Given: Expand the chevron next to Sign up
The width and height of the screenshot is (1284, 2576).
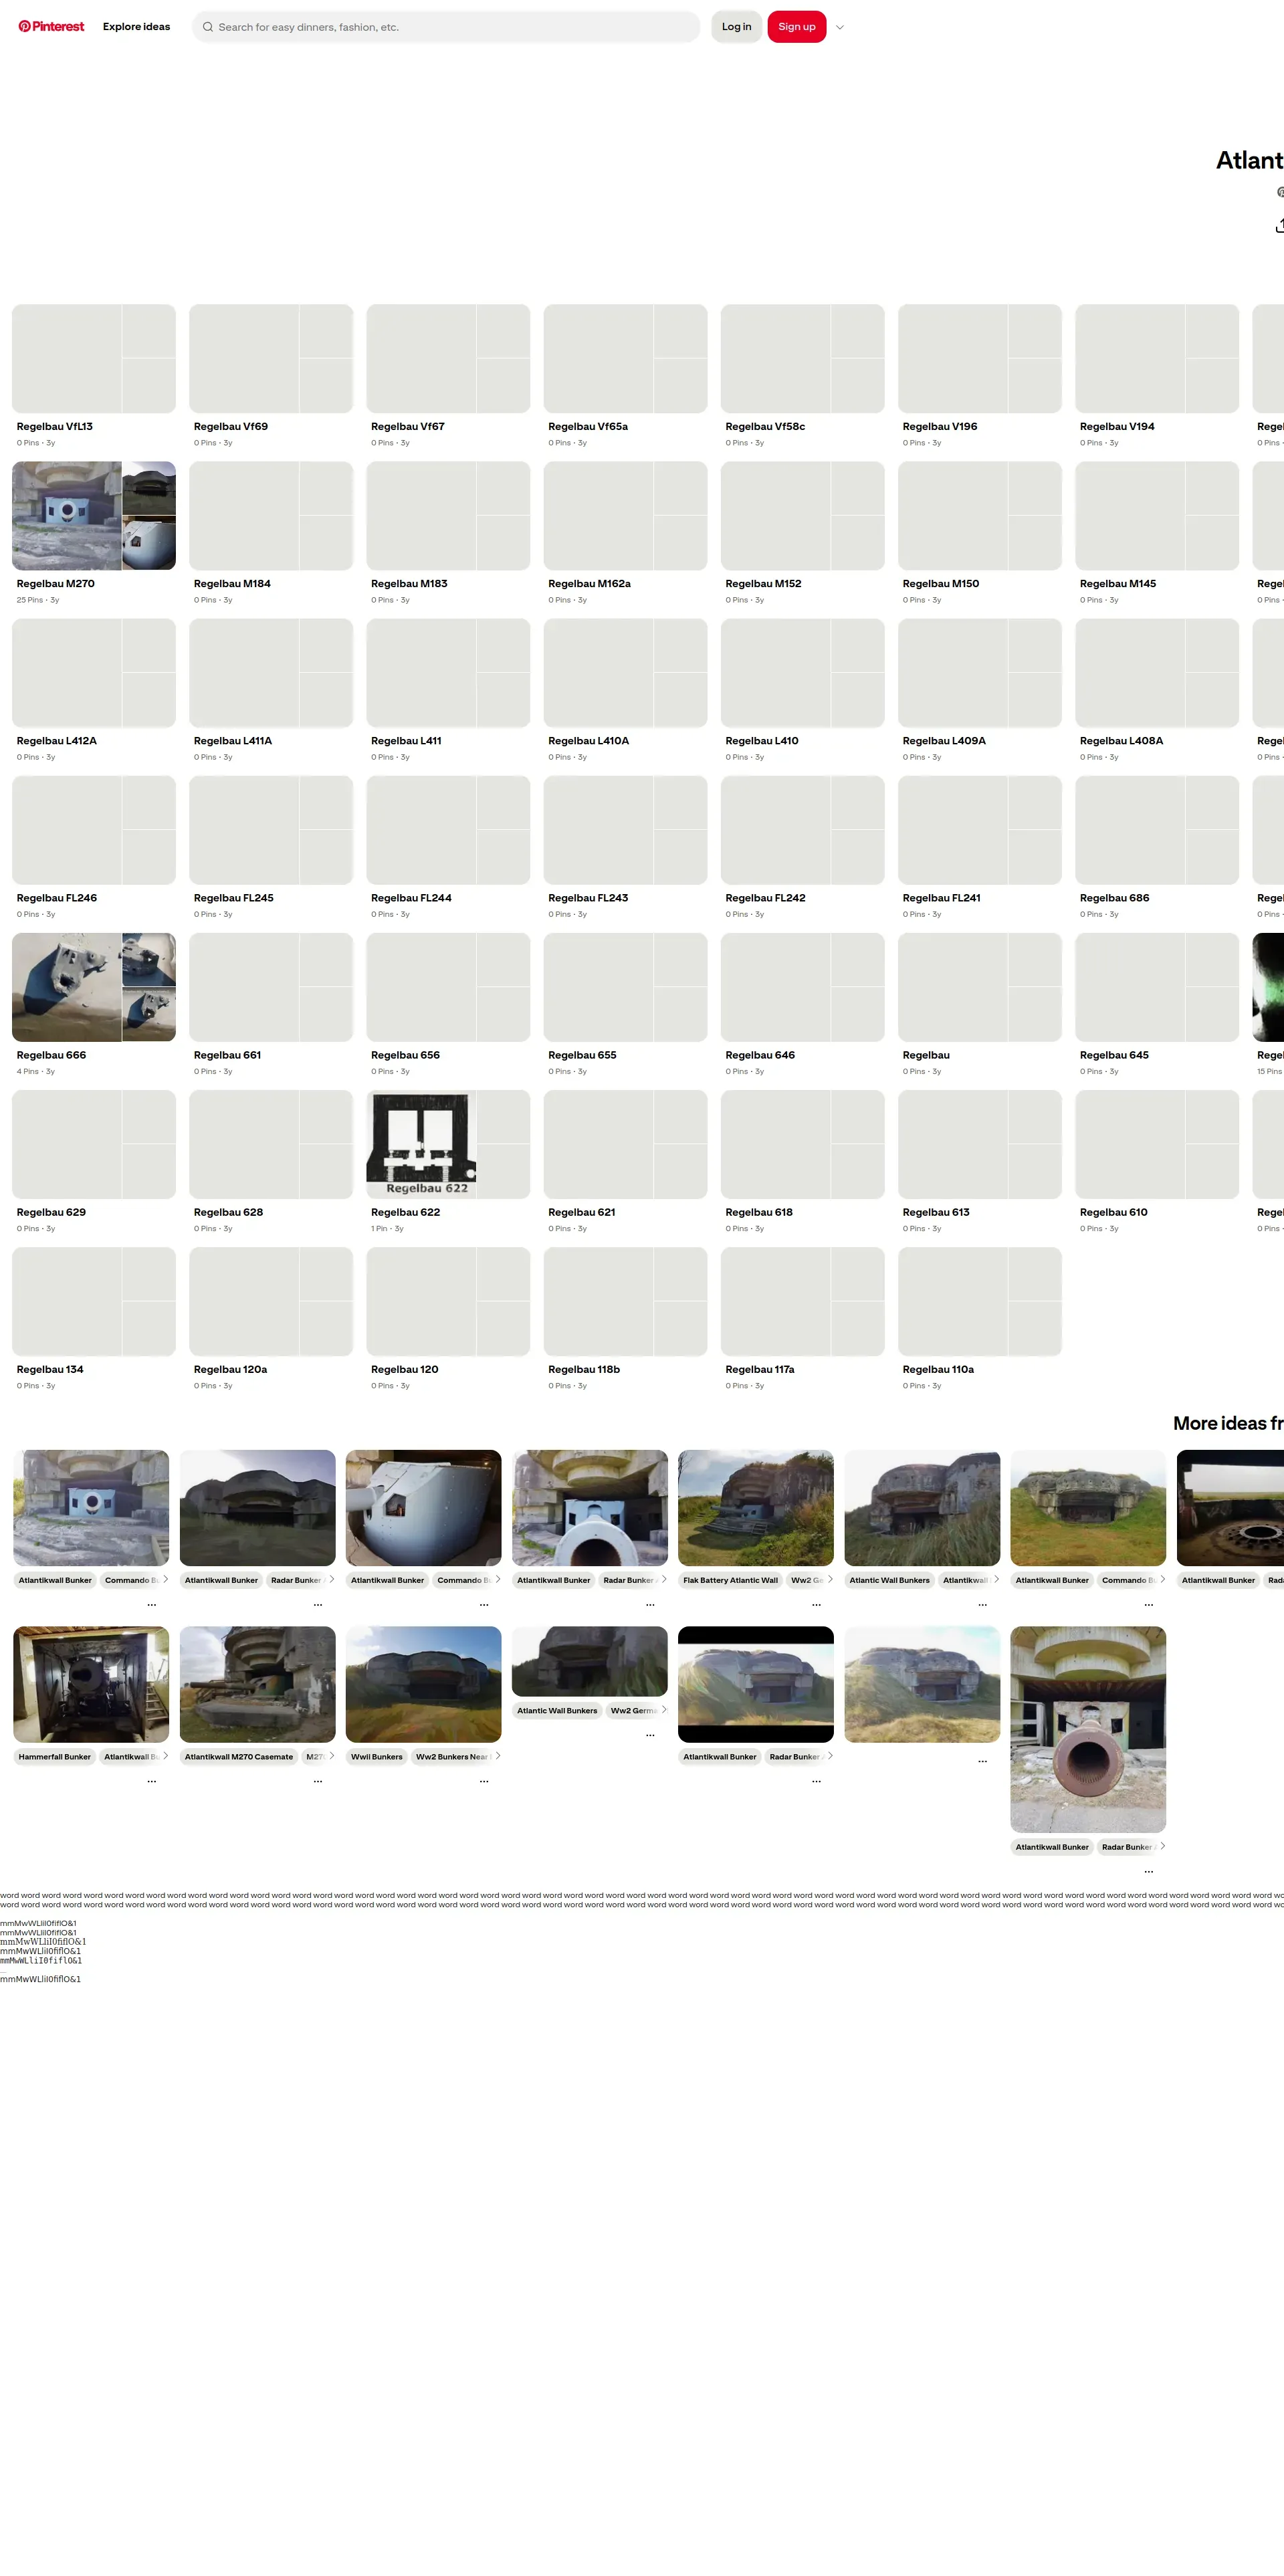Looking at the screenshot, I should tap(840, 27).
